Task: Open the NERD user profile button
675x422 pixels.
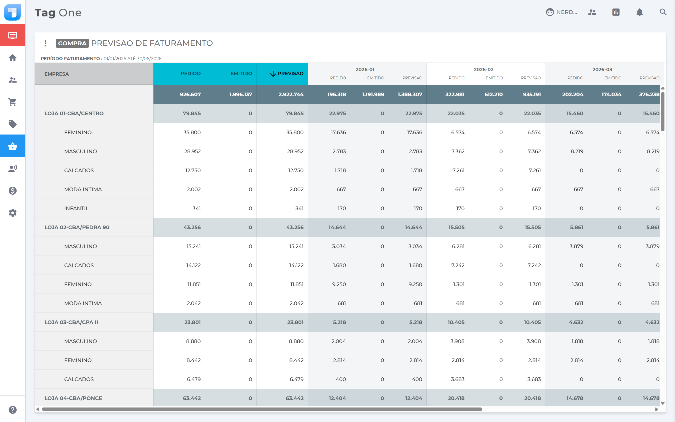Action: tap(561, 12)
